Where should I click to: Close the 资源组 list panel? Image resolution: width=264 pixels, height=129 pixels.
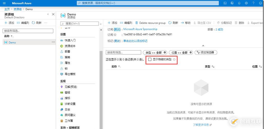tap(53, 14)
